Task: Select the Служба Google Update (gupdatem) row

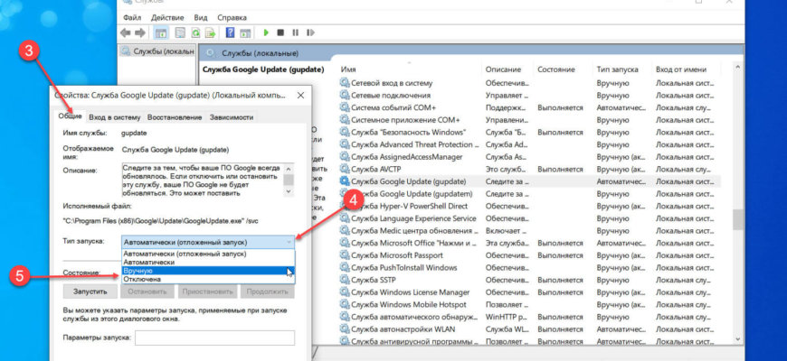Action: (x=529, y=194)
